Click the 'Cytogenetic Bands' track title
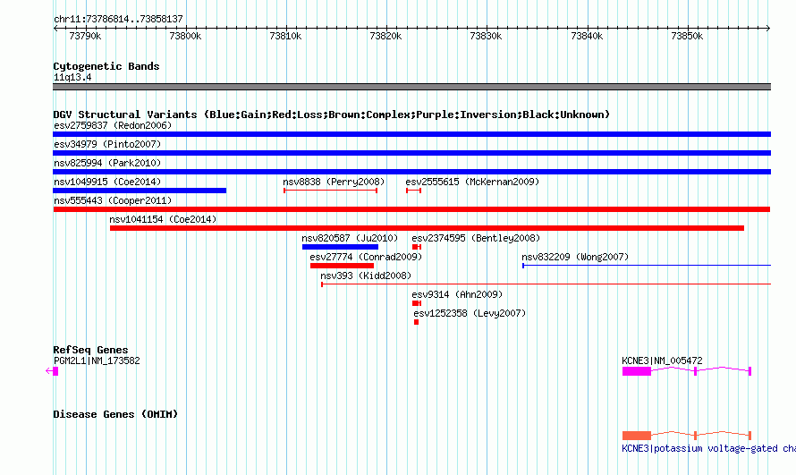Screen dimensions: 796x475 [106, 66]
